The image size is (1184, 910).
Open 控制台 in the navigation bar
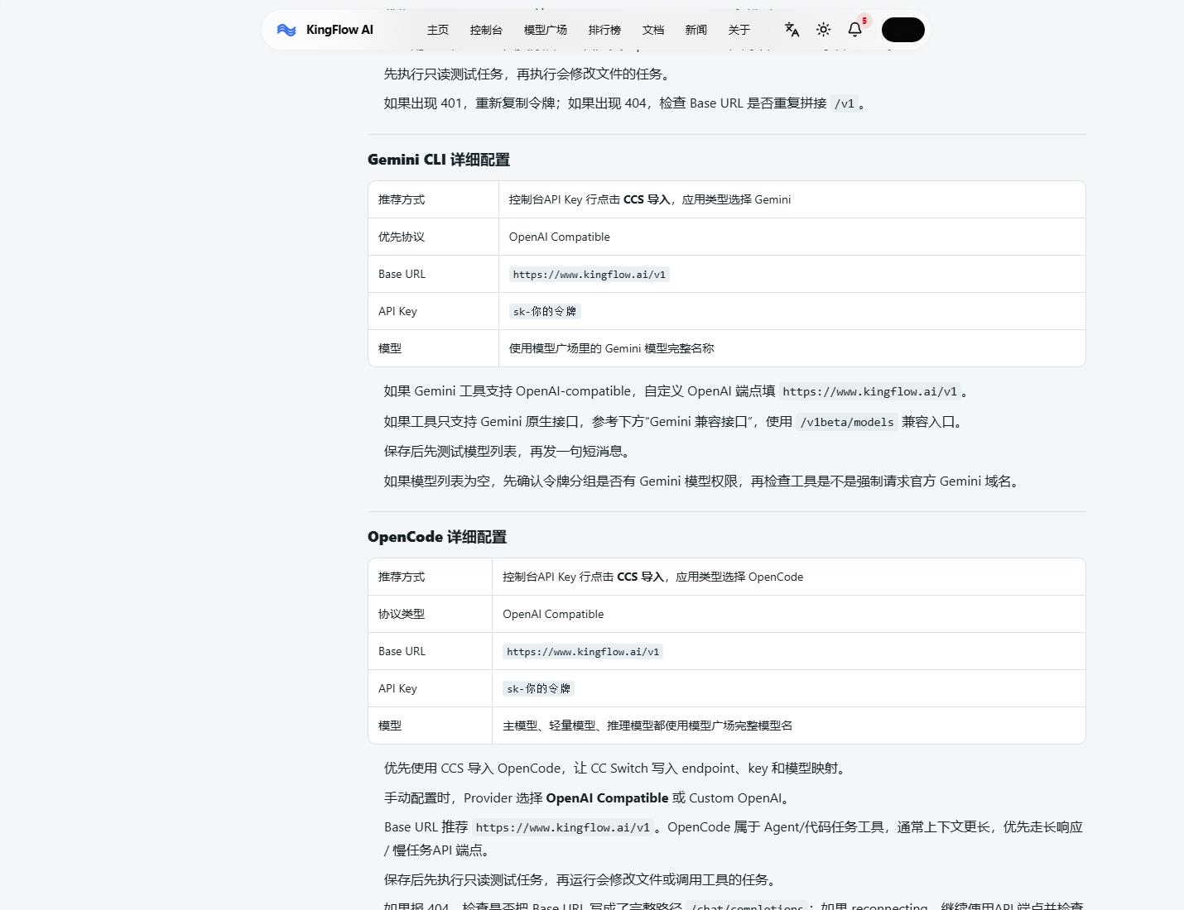[486, 30]
